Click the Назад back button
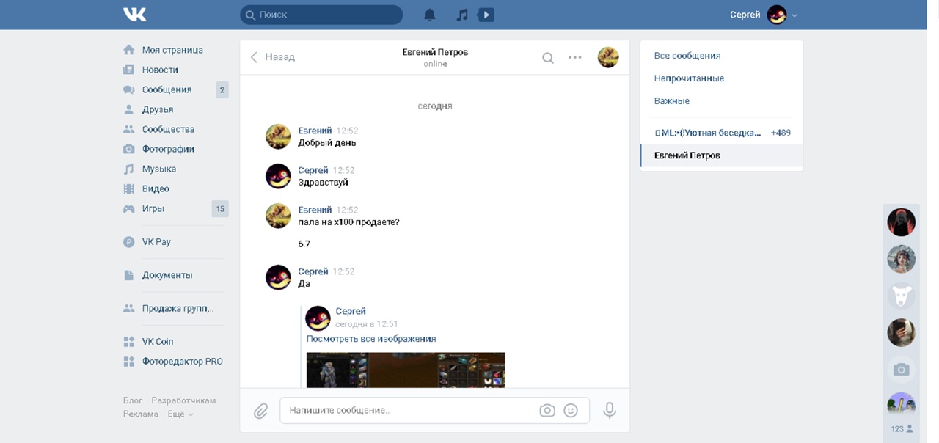This screenshot has height=443, width=939. [x=273, y=57]
